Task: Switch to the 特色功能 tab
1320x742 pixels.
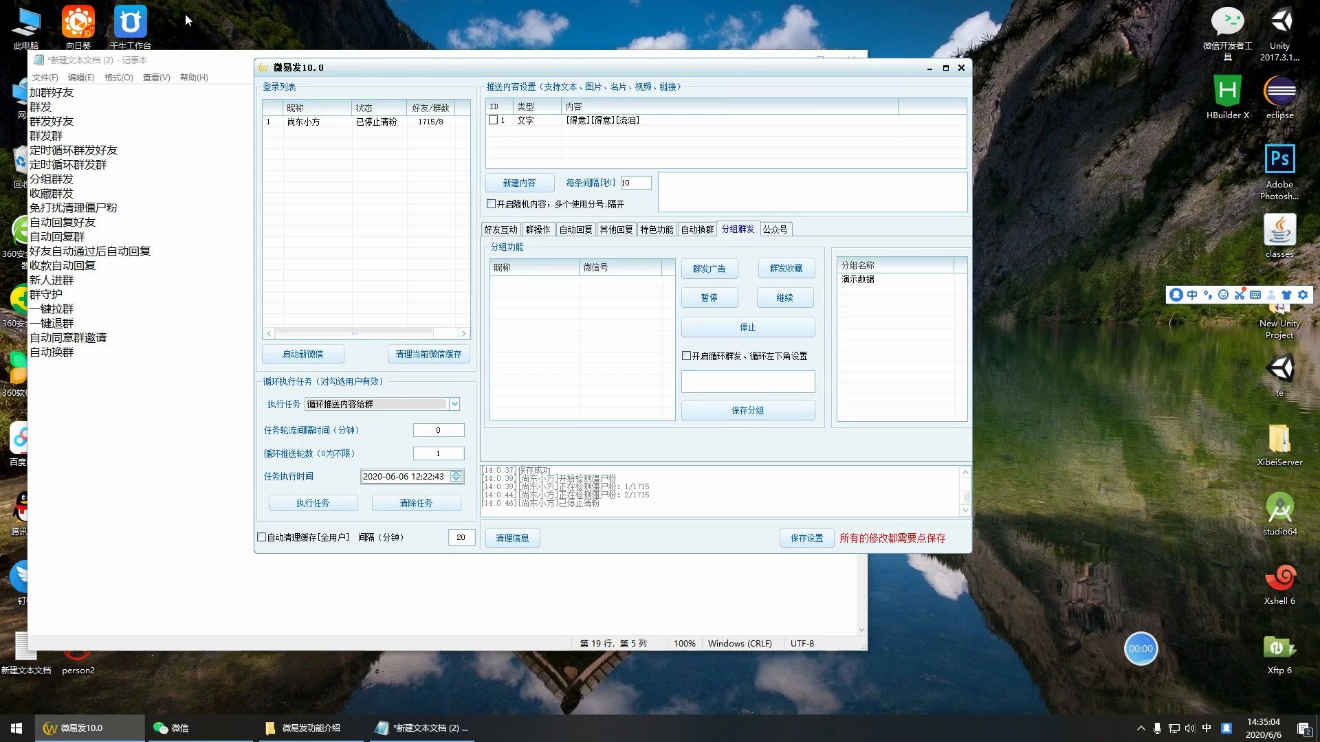Action: [x=657, y=229]
